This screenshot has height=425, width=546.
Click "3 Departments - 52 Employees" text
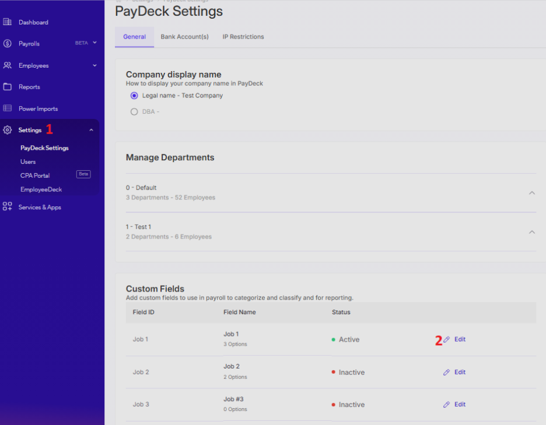coord(170,198)
